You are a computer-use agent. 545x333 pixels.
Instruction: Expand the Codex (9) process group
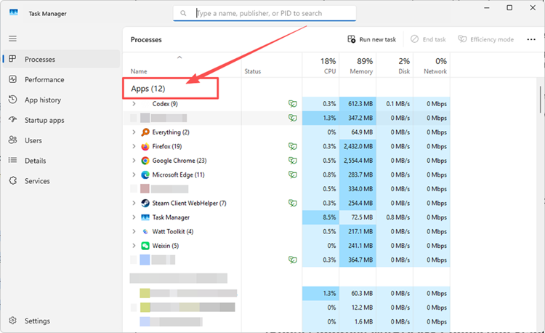tap(134, 103)
